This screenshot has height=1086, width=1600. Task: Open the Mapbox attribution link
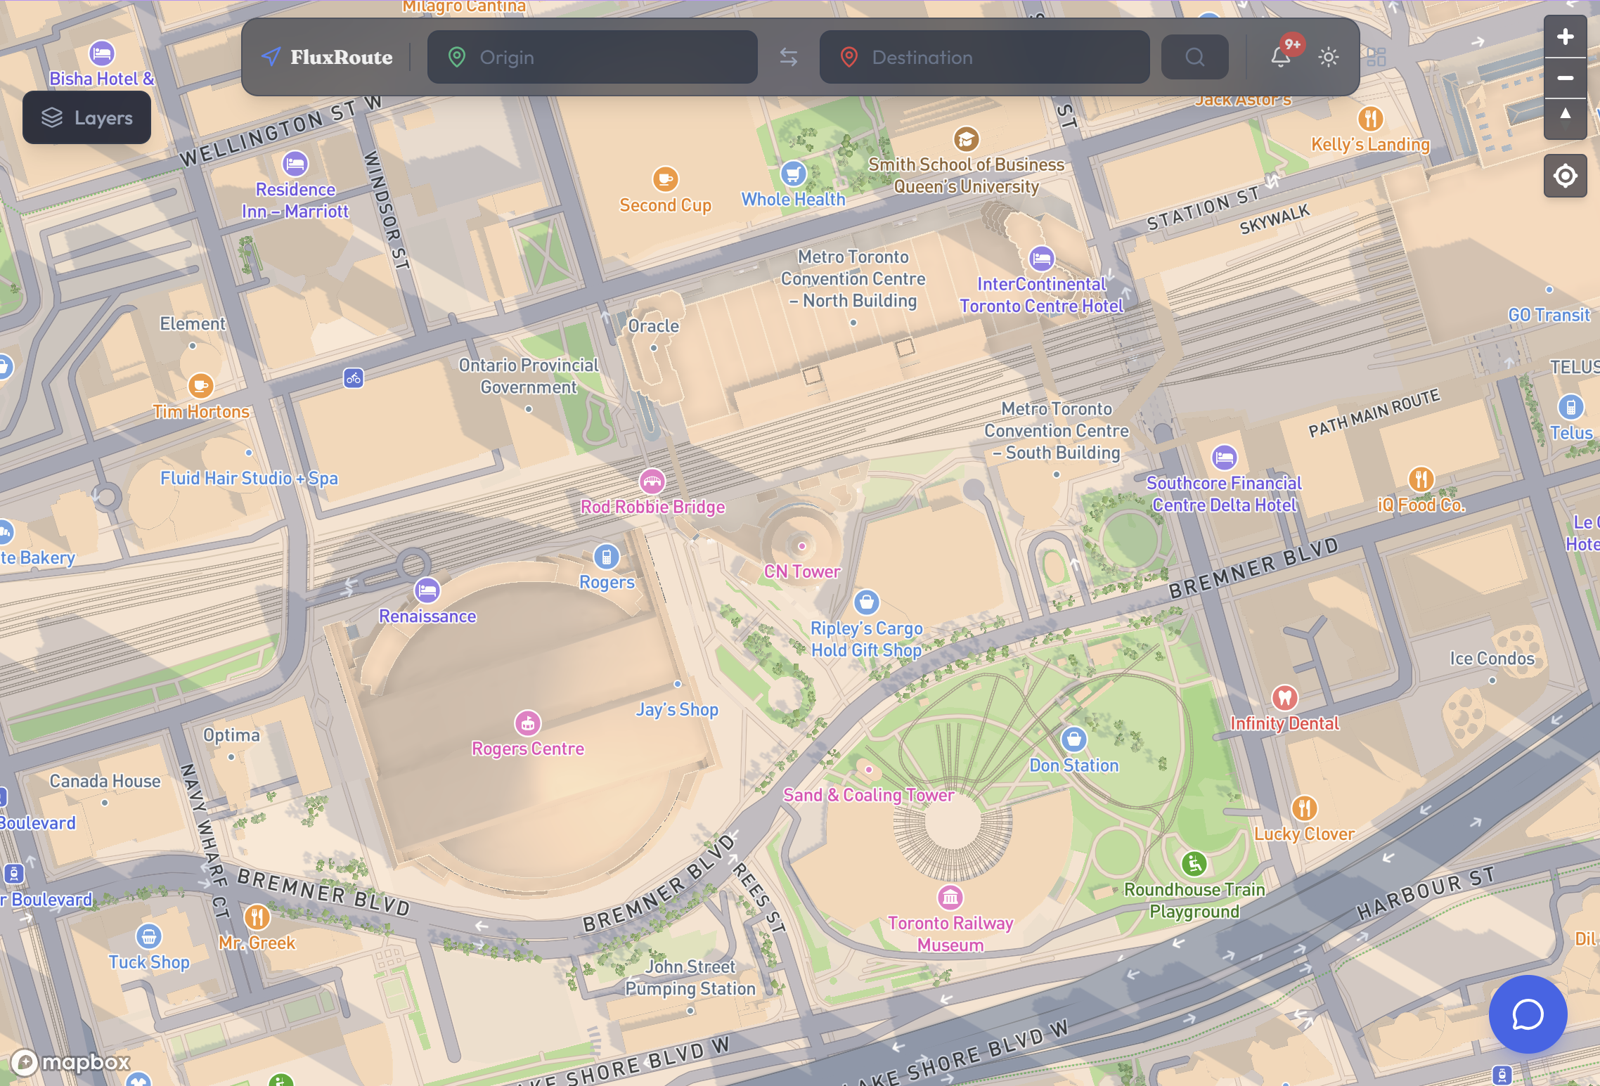coord(71,1062)
